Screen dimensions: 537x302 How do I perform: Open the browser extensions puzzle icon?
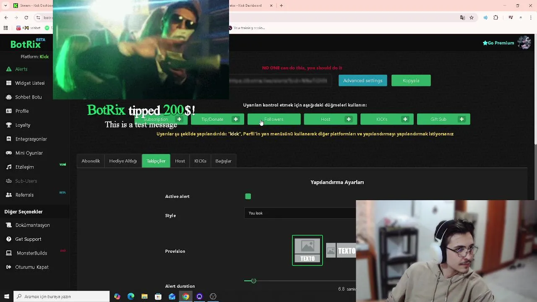tap(496, 18)
